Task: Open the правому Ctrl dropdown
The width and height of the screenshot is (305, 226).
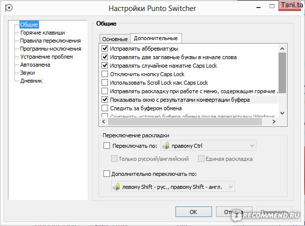Action: pyautogui.click(x=208, y=146)
